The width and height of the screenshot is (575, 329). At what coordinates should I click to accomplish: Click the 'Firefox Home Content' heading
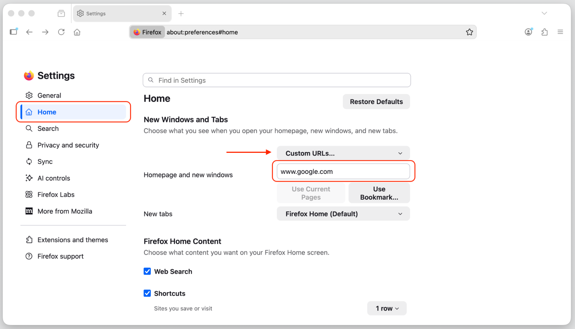click(182, 241)
